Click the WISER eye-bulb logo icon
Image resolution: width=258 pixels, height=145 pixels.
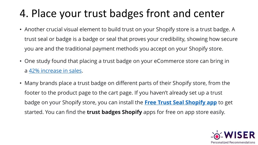(x=217, y=135)
